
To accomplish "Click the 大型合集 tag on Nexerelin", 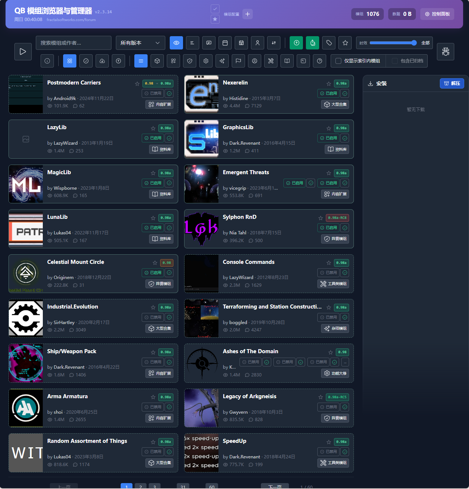I will [335, 104].
